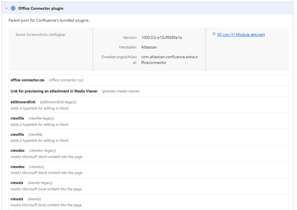Viewport: 297px width, 210px height.
Task: Click the (editinwordlink-legacy) key
Action: [x=58, y=102]
